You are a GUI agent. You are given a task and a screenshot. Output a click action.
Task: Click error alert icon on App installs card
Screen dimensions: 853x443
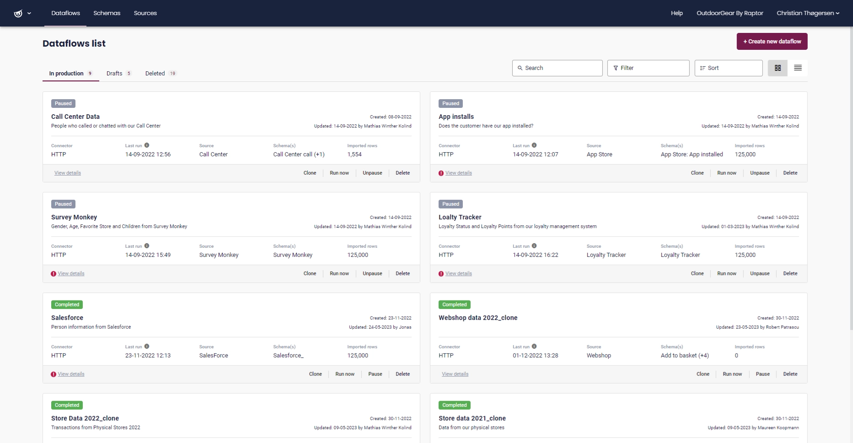coord(441,173)
